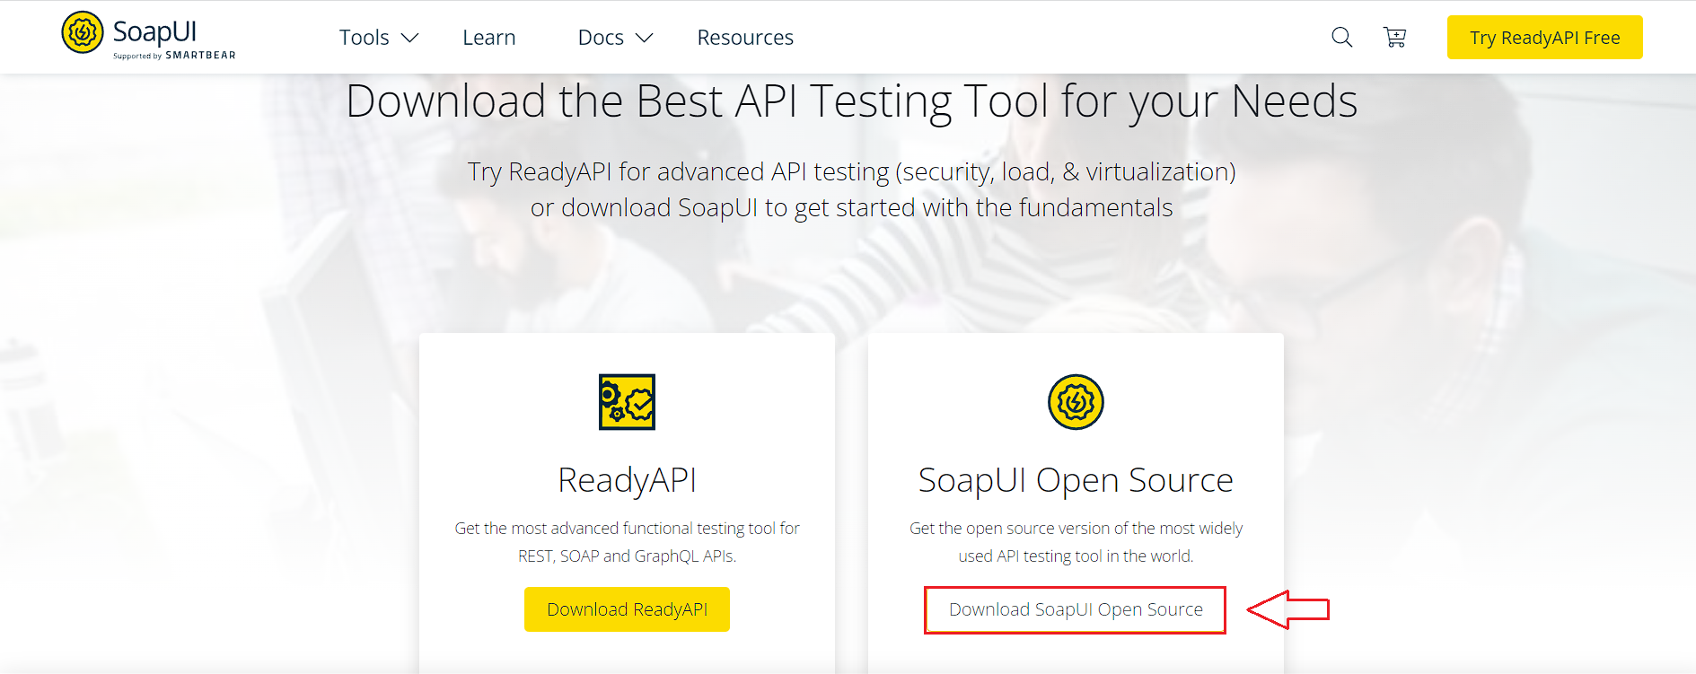Image resolution: width=1696 pixels, height=674 pixels.
Task: Click the 'Download the Best API Testing Tool' headline
Action: tap(851, 101)
